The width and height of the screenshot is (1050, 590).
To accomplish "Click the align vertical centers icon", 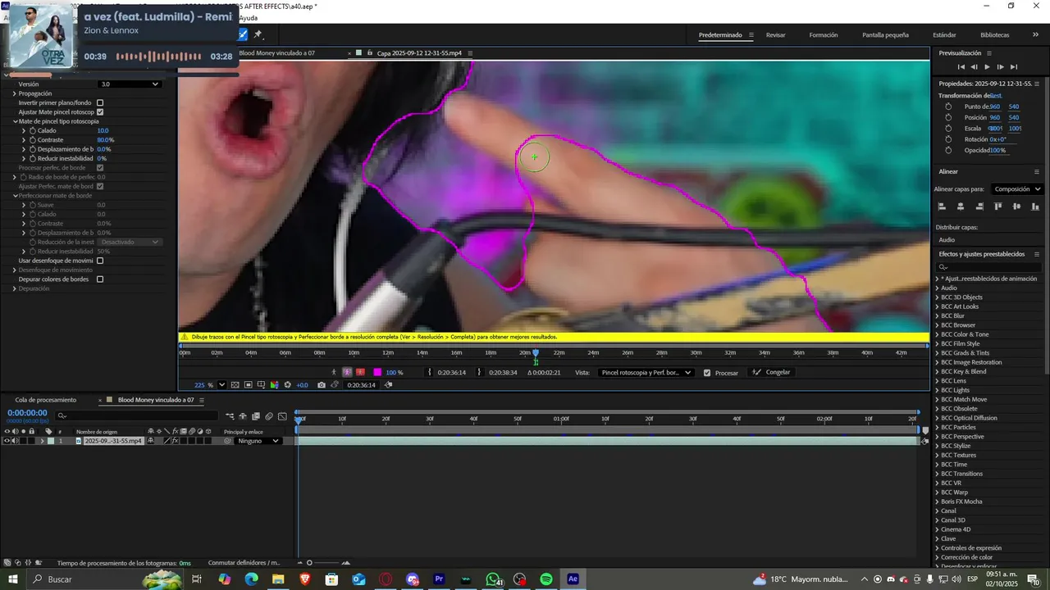I will (1016, 206).
